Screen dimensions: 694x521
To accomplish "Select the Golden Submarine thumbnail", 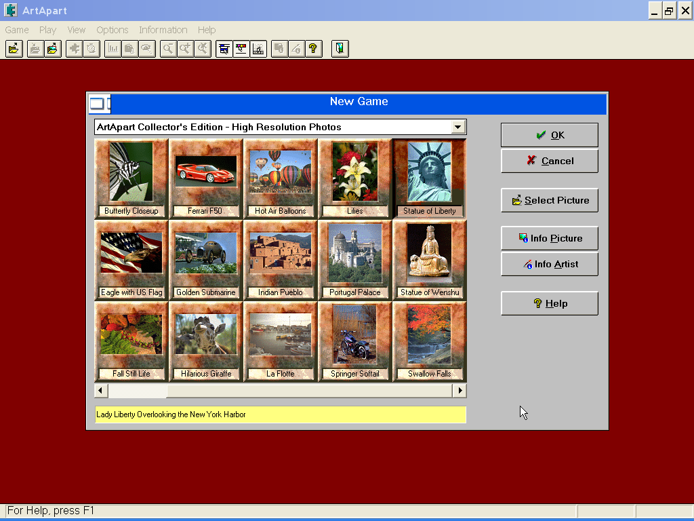I will [206, 260].
